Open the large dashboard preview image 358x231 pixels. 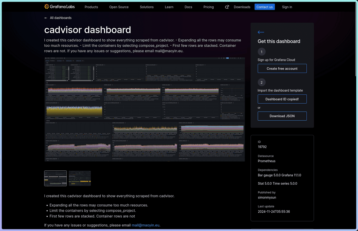[145, 109]
